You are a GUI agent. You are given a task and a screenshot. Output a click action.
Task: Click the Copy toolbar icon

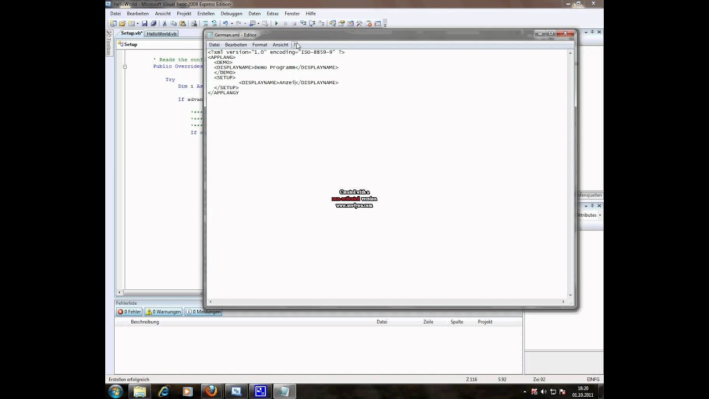point(174,23)
